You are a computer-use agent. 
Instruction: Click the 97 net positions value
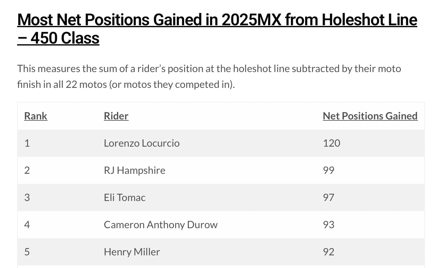click(329, 198)
